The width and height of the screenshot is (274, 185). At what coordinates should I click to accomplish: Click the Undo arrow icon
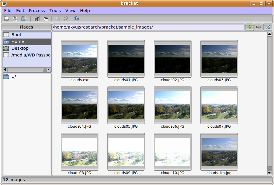[57, 19]
